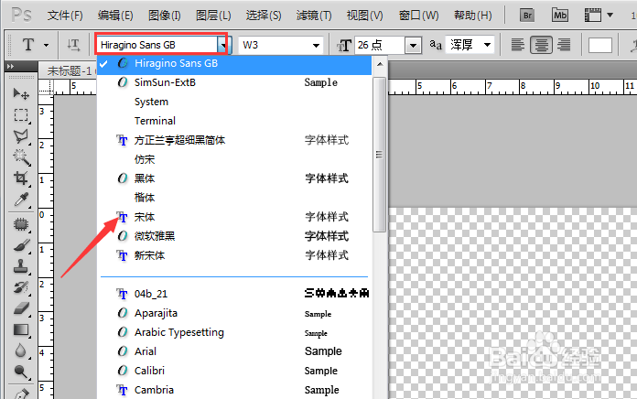637x399 pixels.
Task: Open the font size dropdown arrow
Action: 413,45
